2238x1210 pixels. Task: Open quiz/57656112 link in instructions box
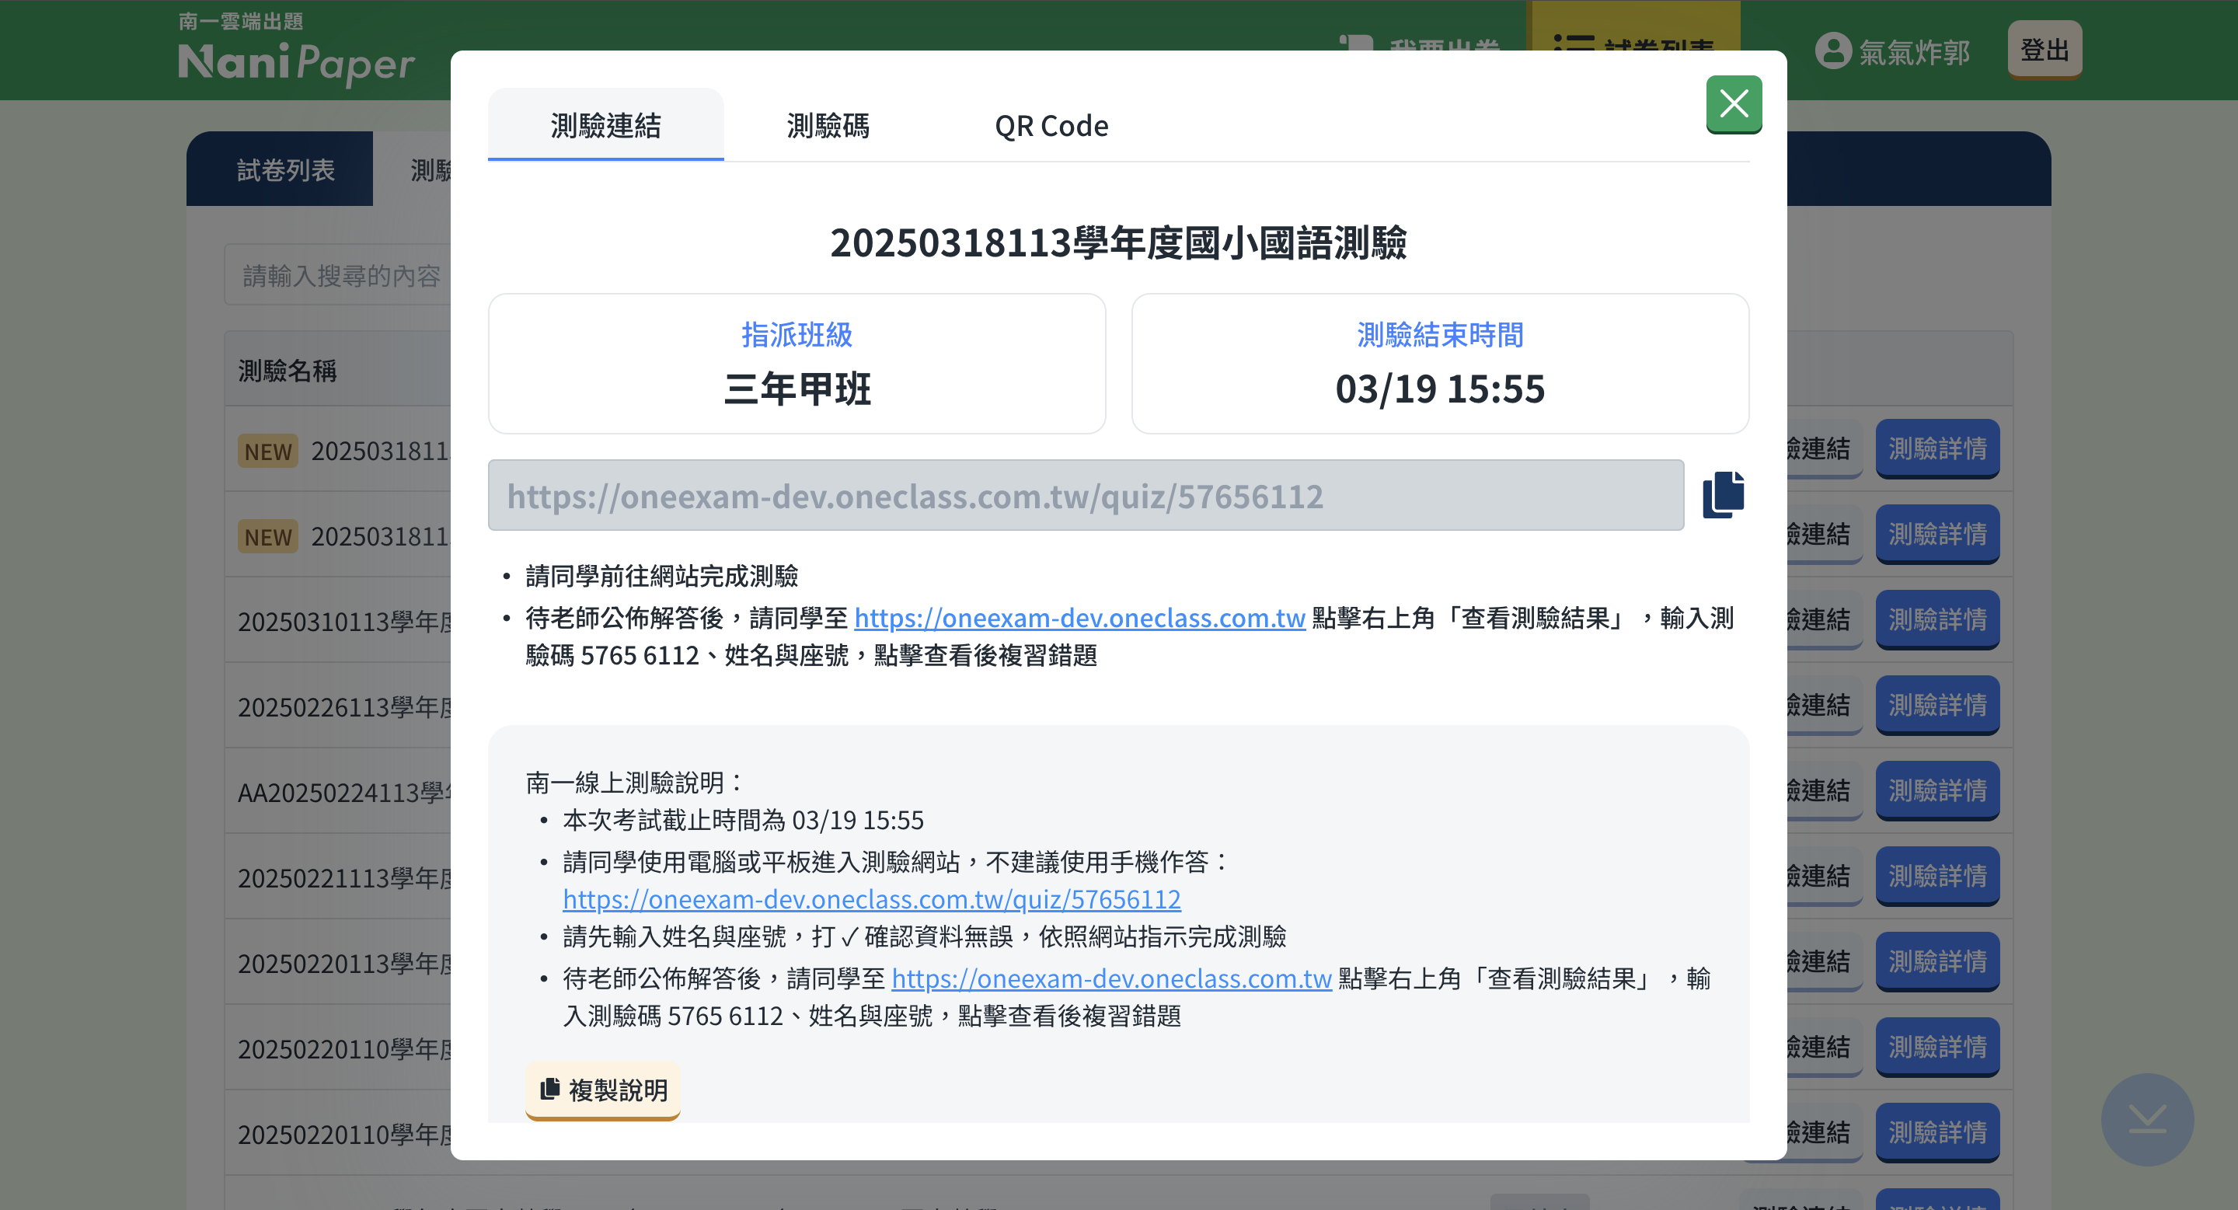[871, 899]
